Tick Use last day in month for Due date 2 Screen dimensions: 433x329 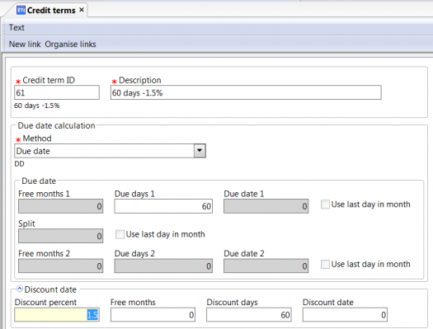(325, 264)
